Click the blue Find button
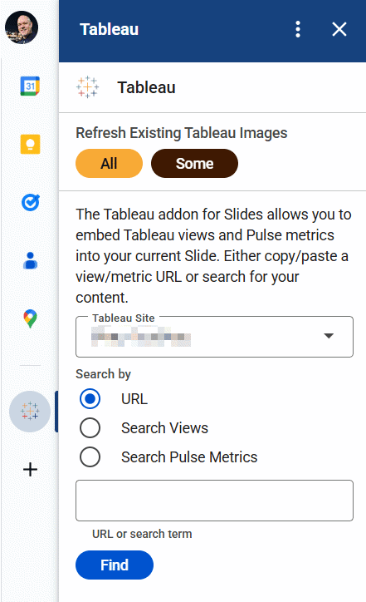366x602 pixels. pyautogui.click(x=115, y=565)
